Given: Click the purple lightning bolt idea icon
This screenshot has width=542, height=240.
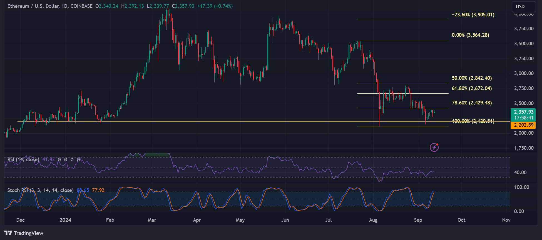Looking at the screenshot, I should tap(434, 147).
